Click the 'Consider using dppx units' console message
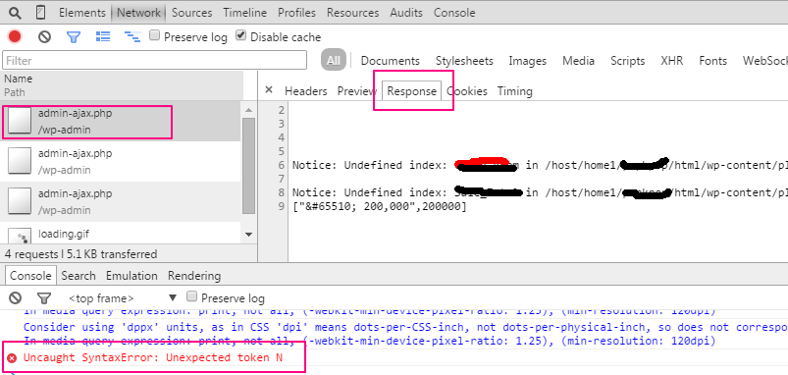Viewport: 788px width, 375px height. 405,327
